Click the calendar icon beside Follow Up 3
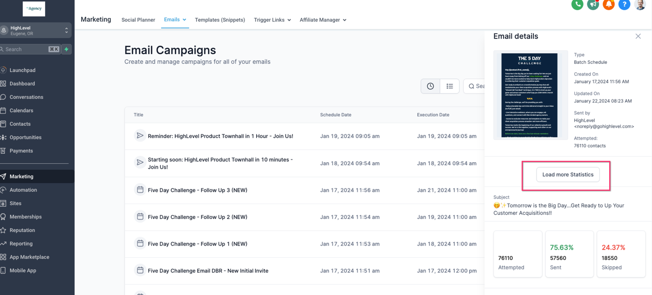This screenshot has height=295, width=652. click(140, 190)
